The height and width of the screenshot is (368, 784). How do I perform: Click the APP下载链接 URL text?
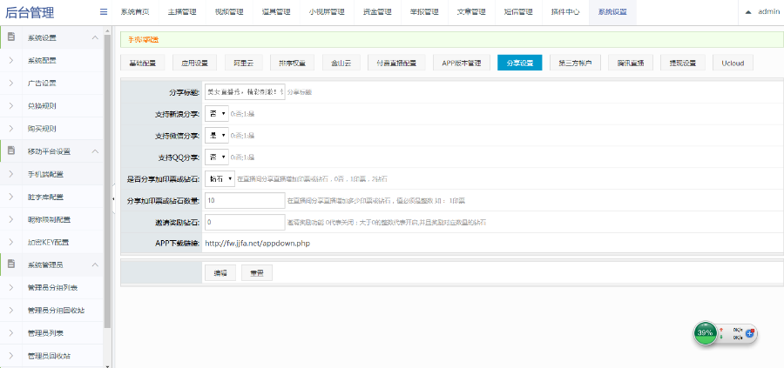pyautogui.click(x=258, y=244)
